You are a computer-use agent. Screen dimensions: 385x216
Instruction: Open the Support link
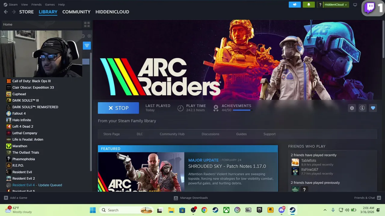(269, 134)
